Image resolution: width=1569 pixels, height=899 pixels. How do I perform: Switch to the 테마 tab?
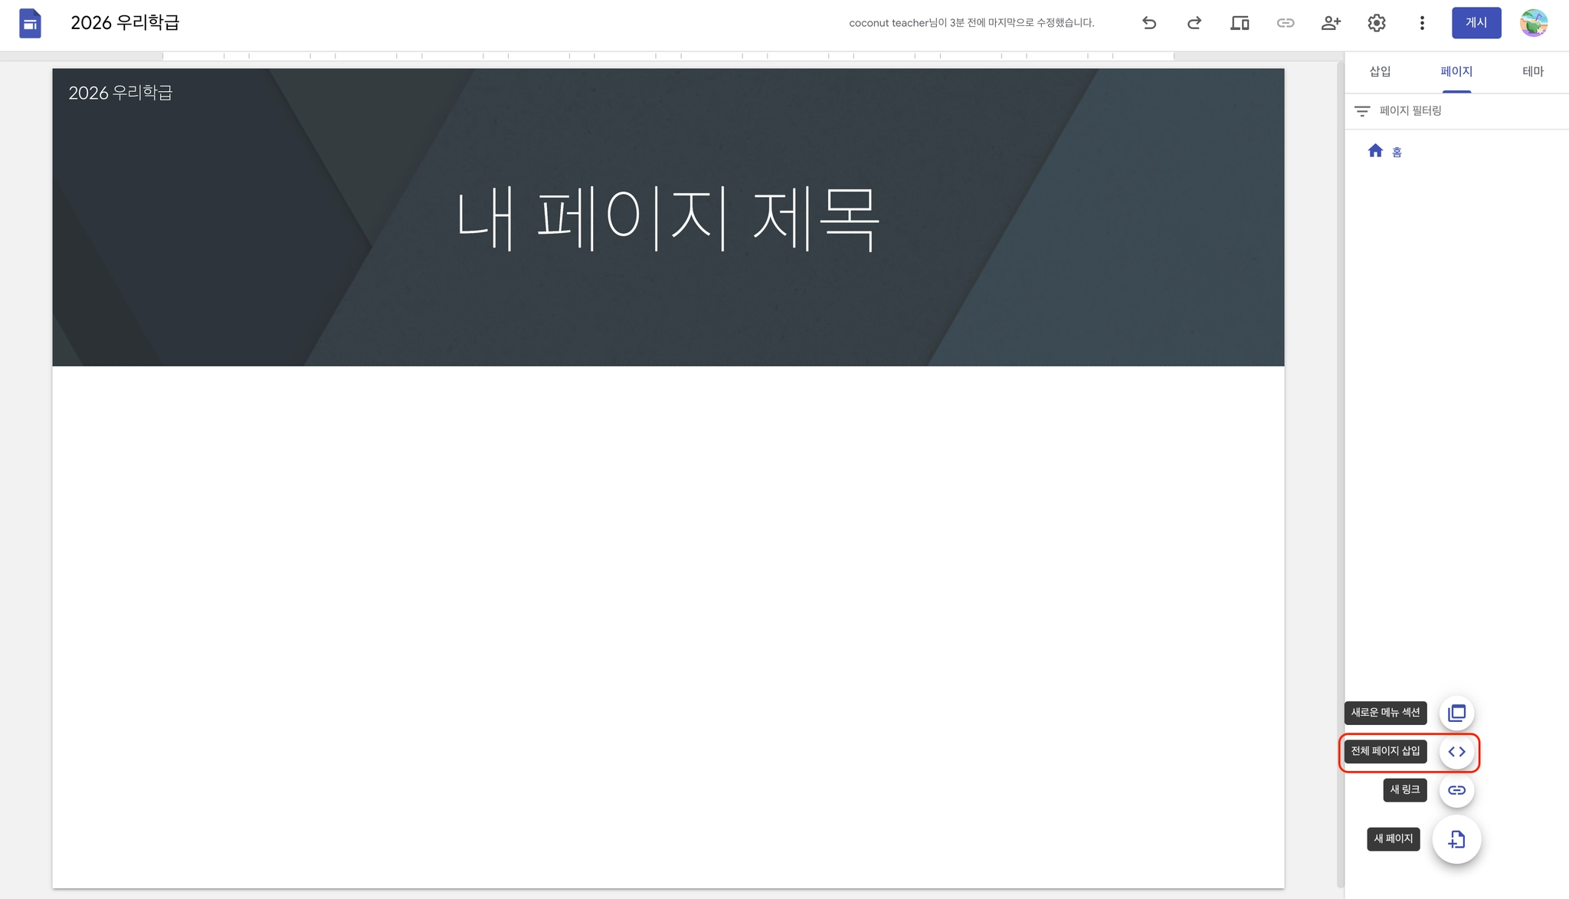pyautogui.click(x=1532, y=71)
